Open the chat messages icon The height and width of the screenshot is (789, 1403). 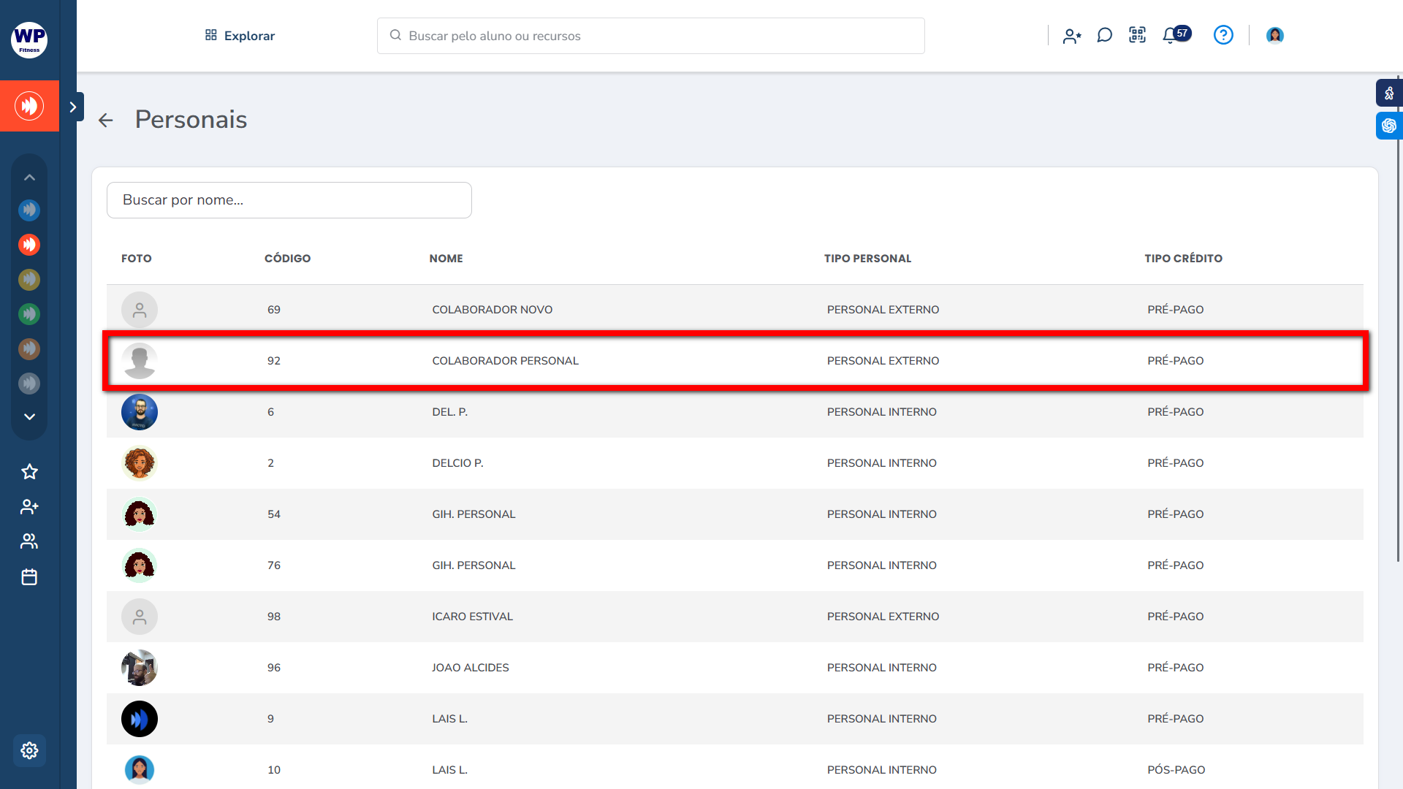1104,35
